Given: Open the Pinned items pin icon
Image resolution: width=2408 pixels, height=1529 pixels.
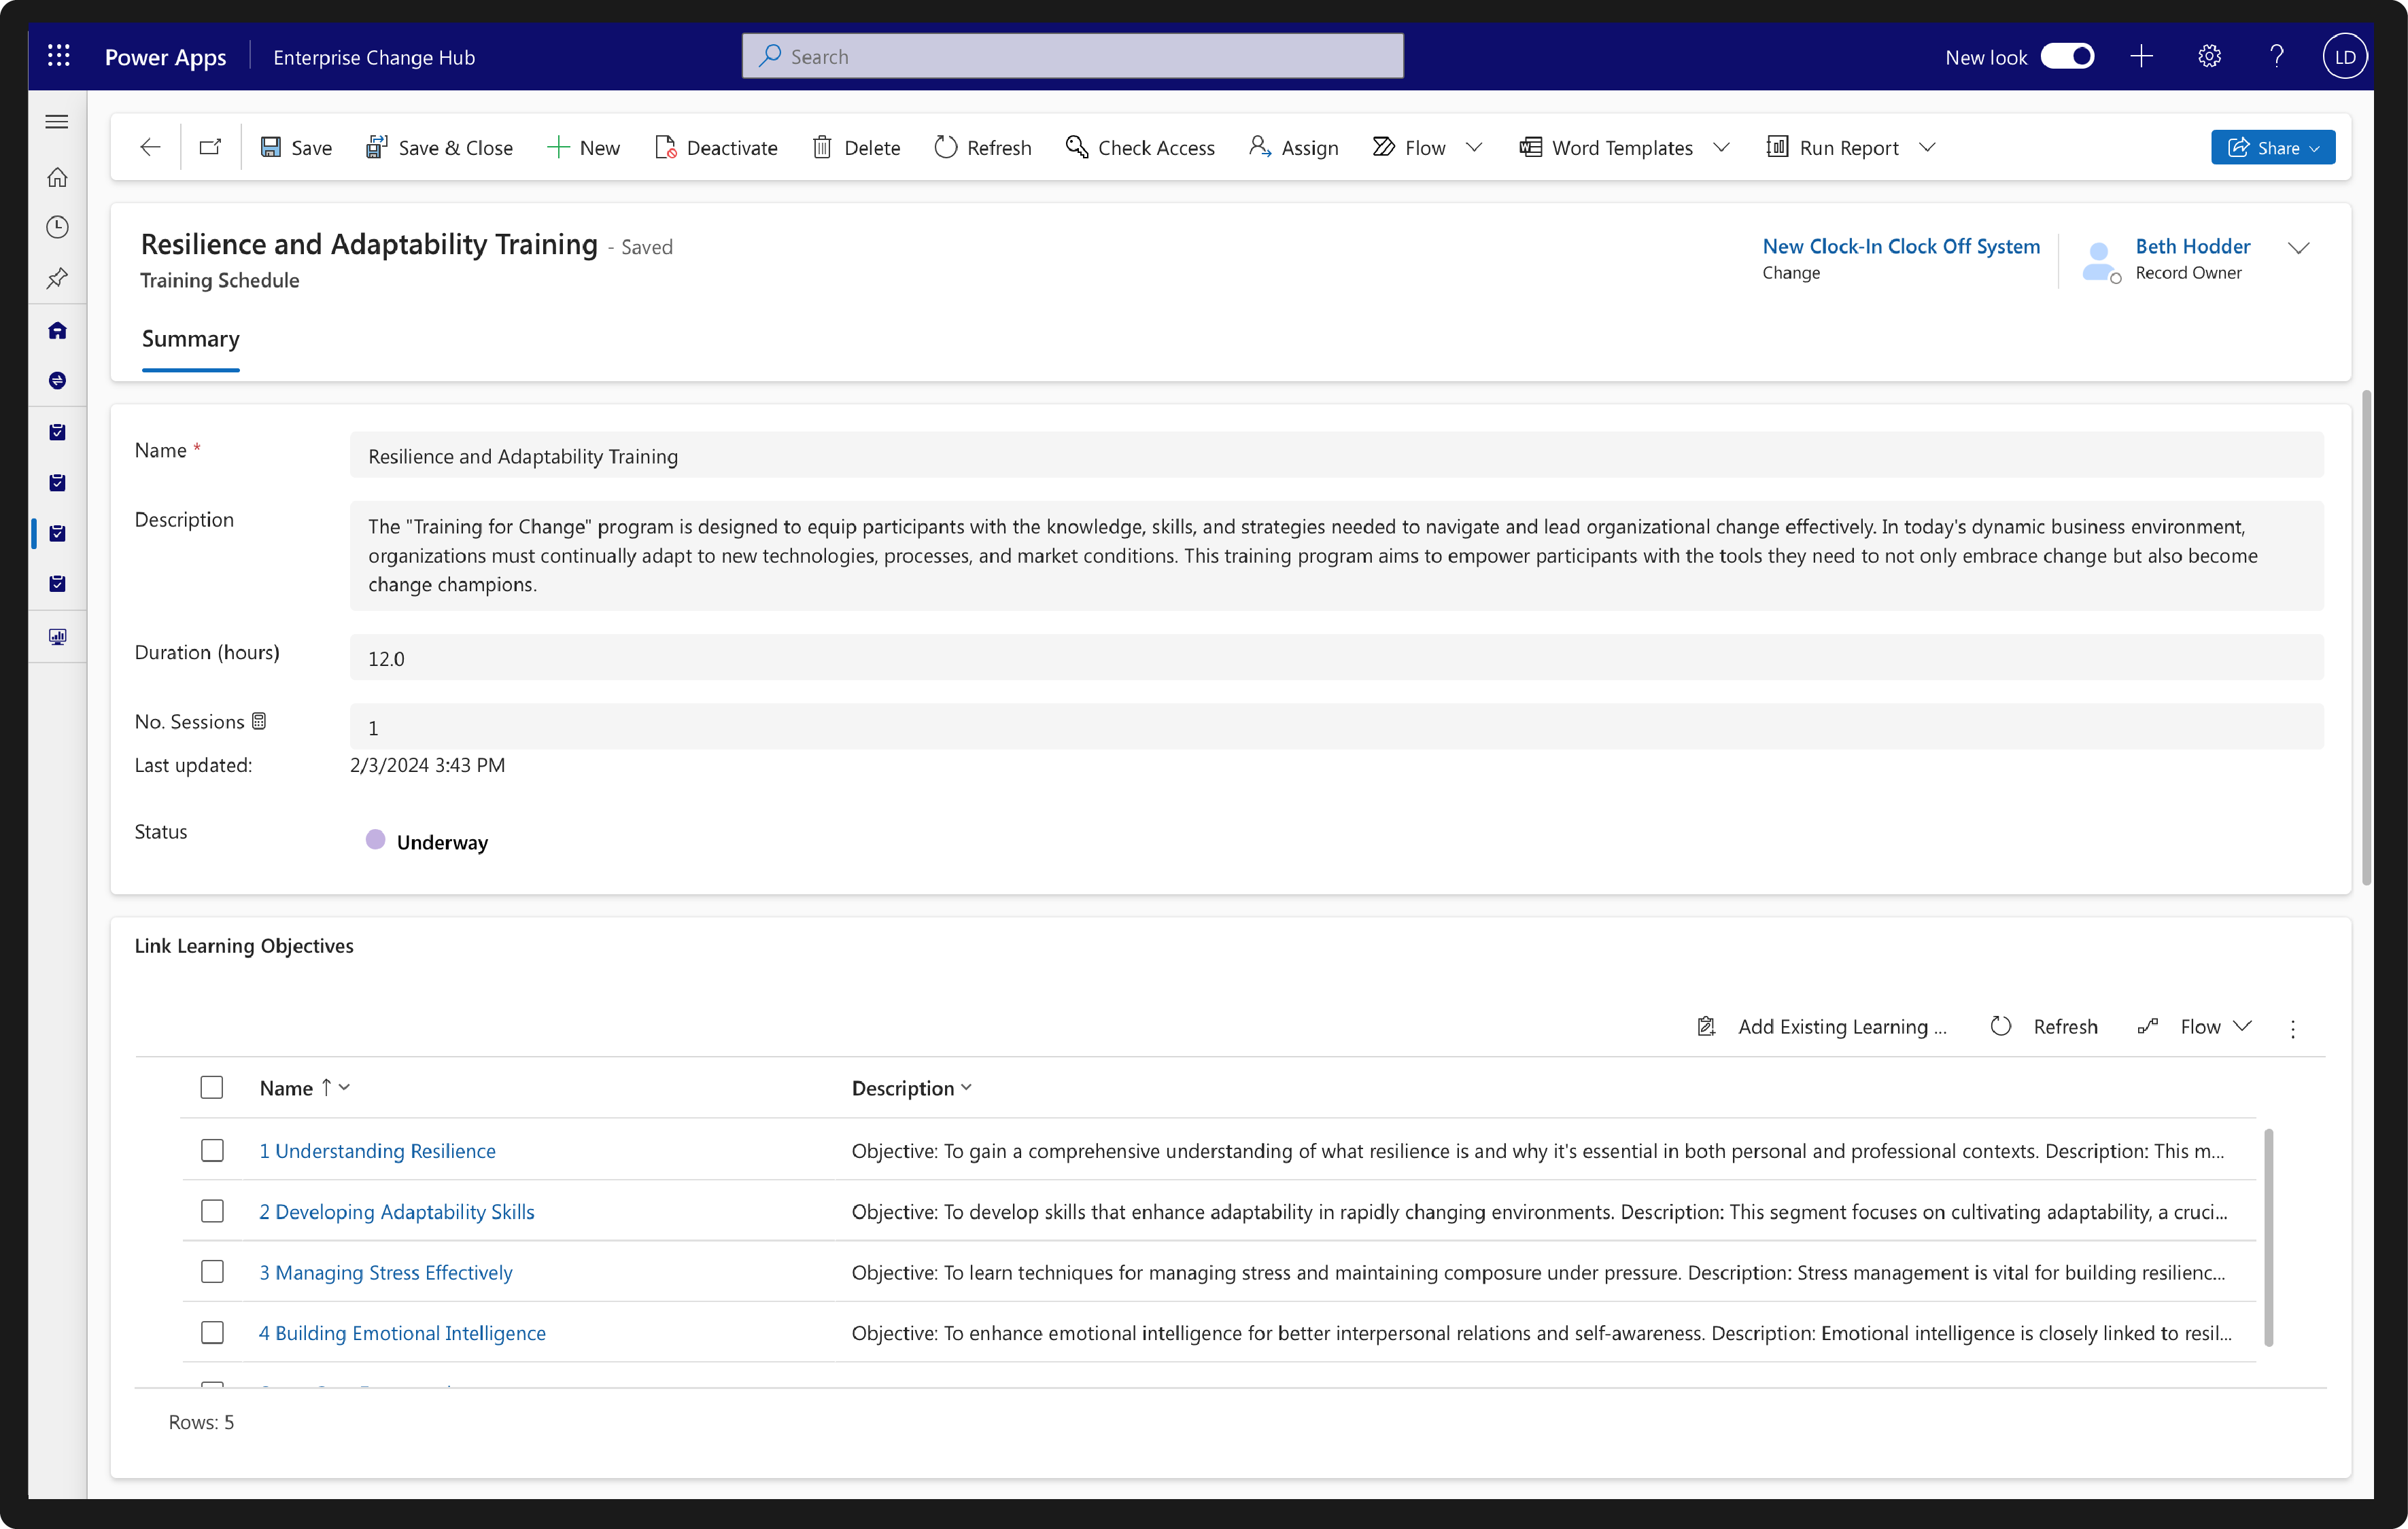Looking at the screenshot, I should 58,278.
